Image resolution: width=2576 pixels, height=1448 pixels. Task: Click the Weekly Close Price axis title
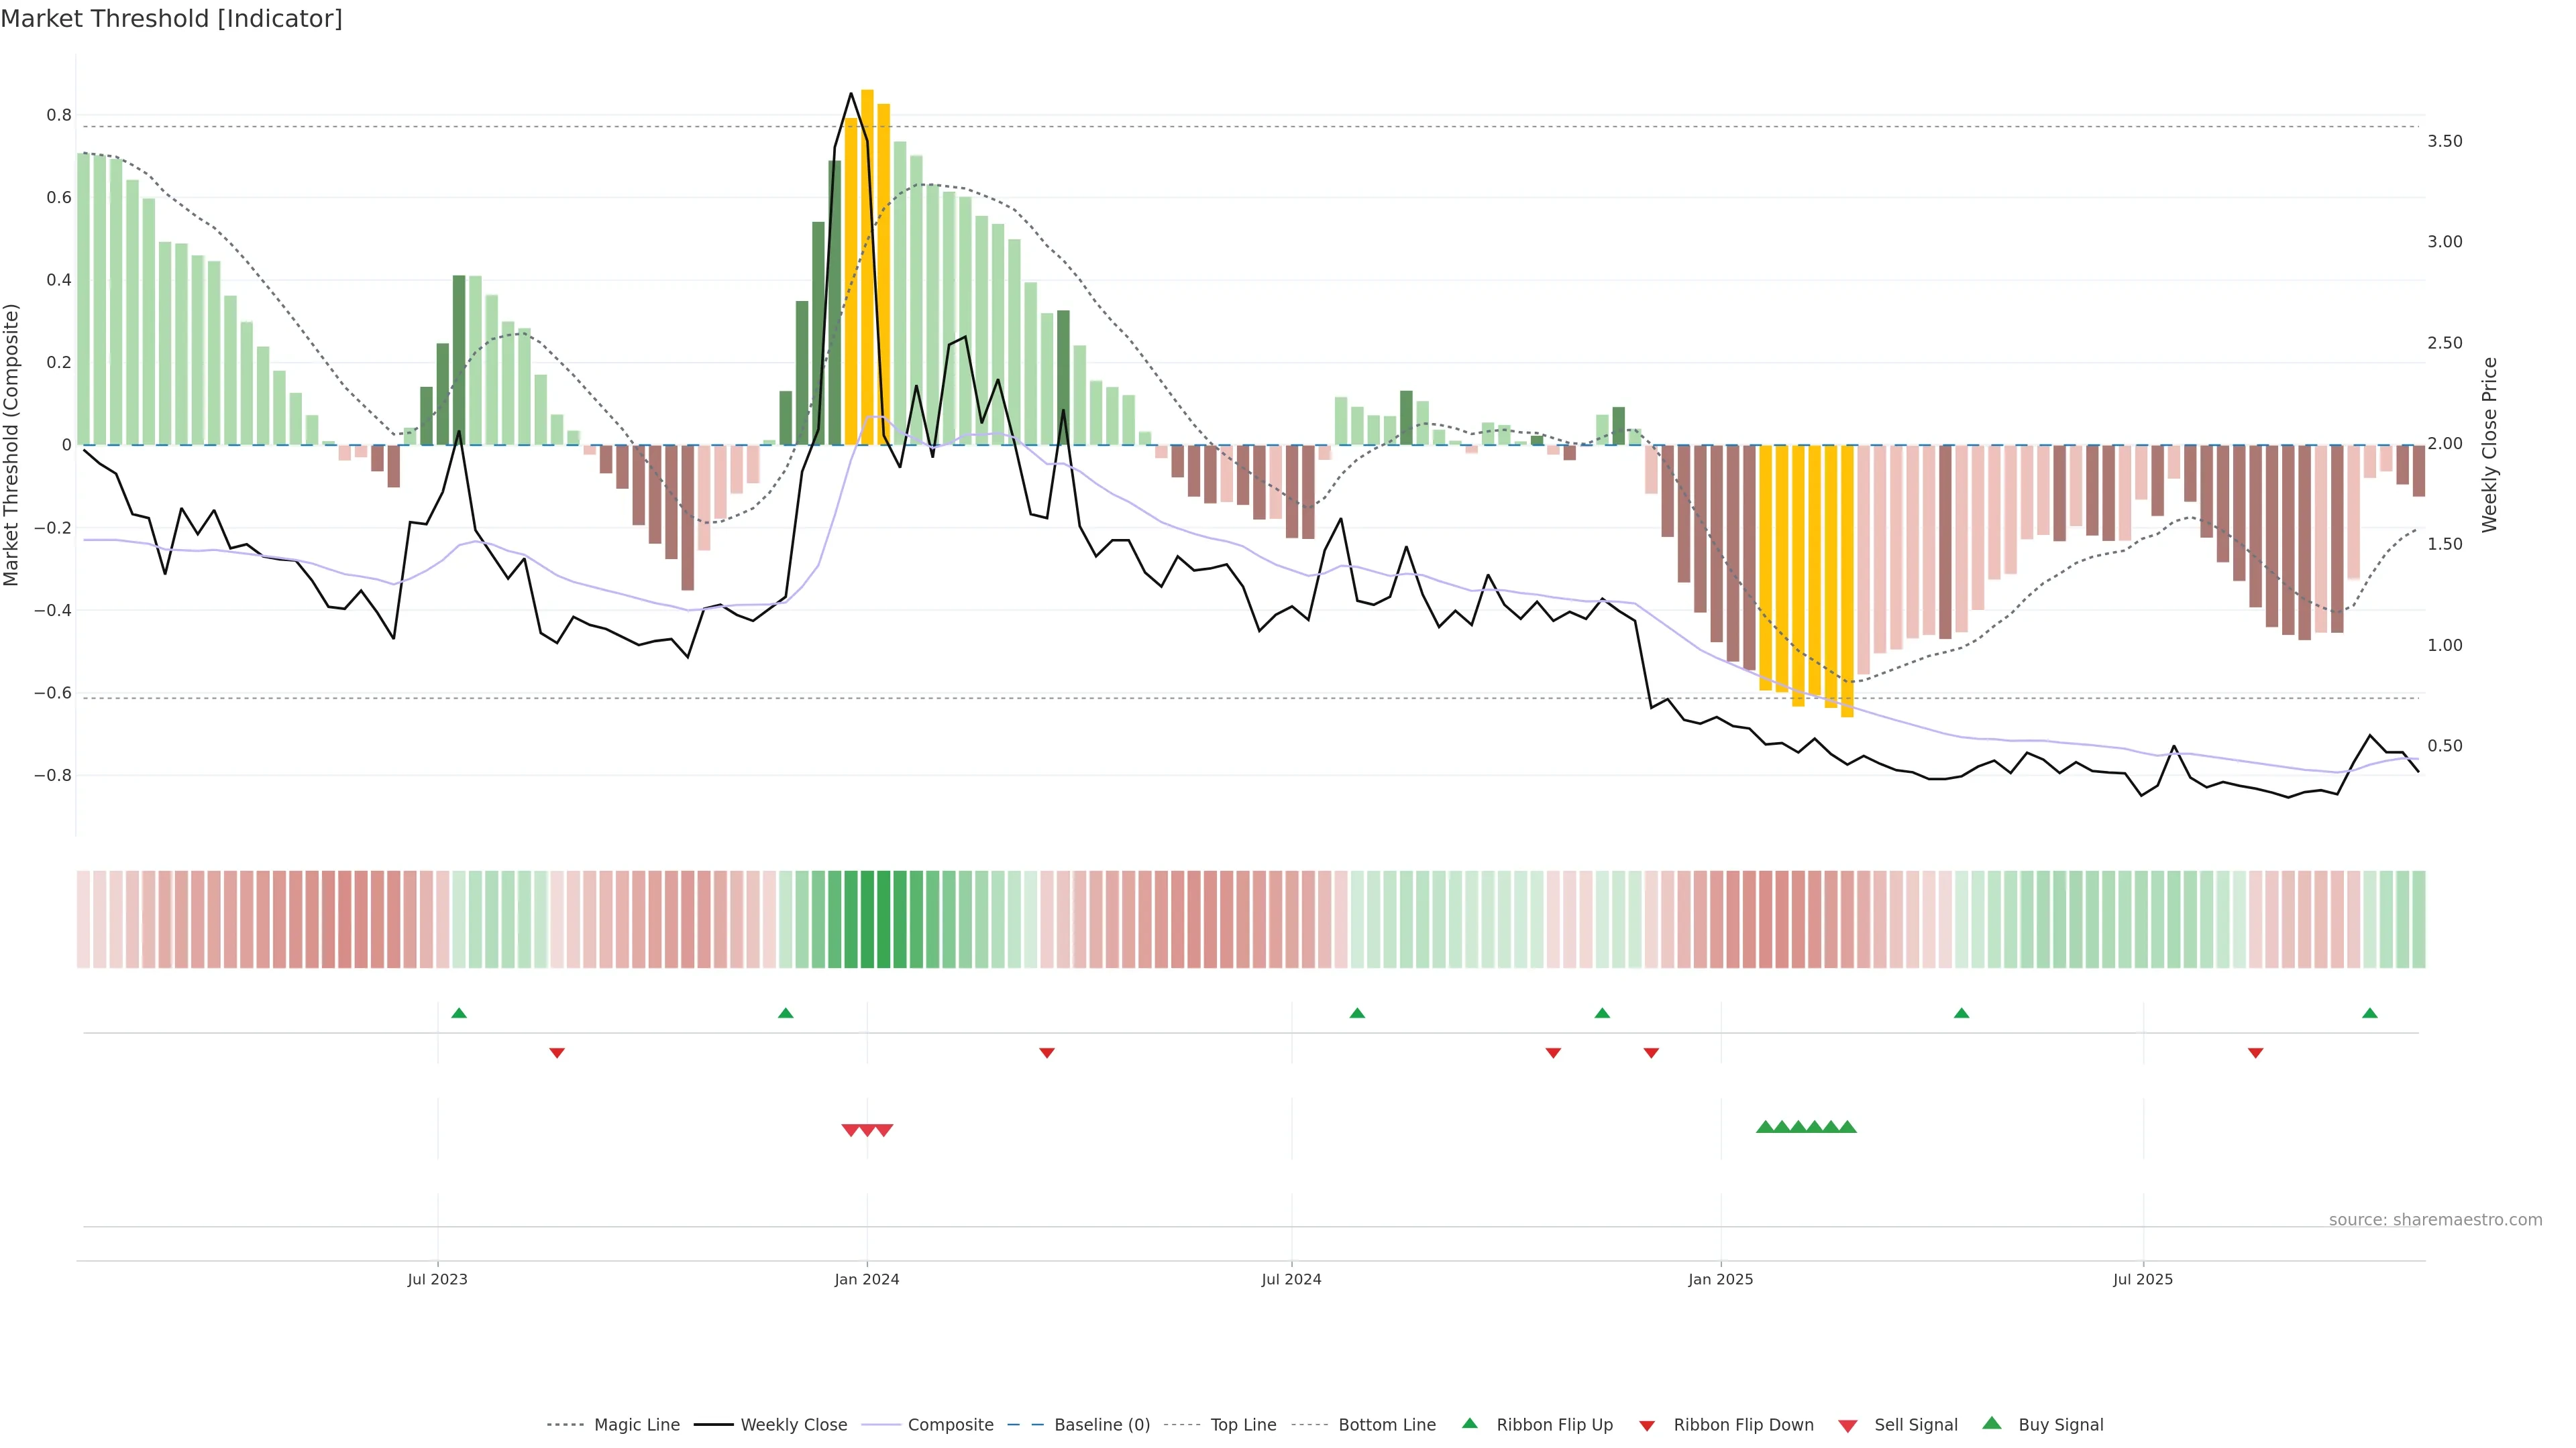pyautogui.click(x=2489, y=444)
